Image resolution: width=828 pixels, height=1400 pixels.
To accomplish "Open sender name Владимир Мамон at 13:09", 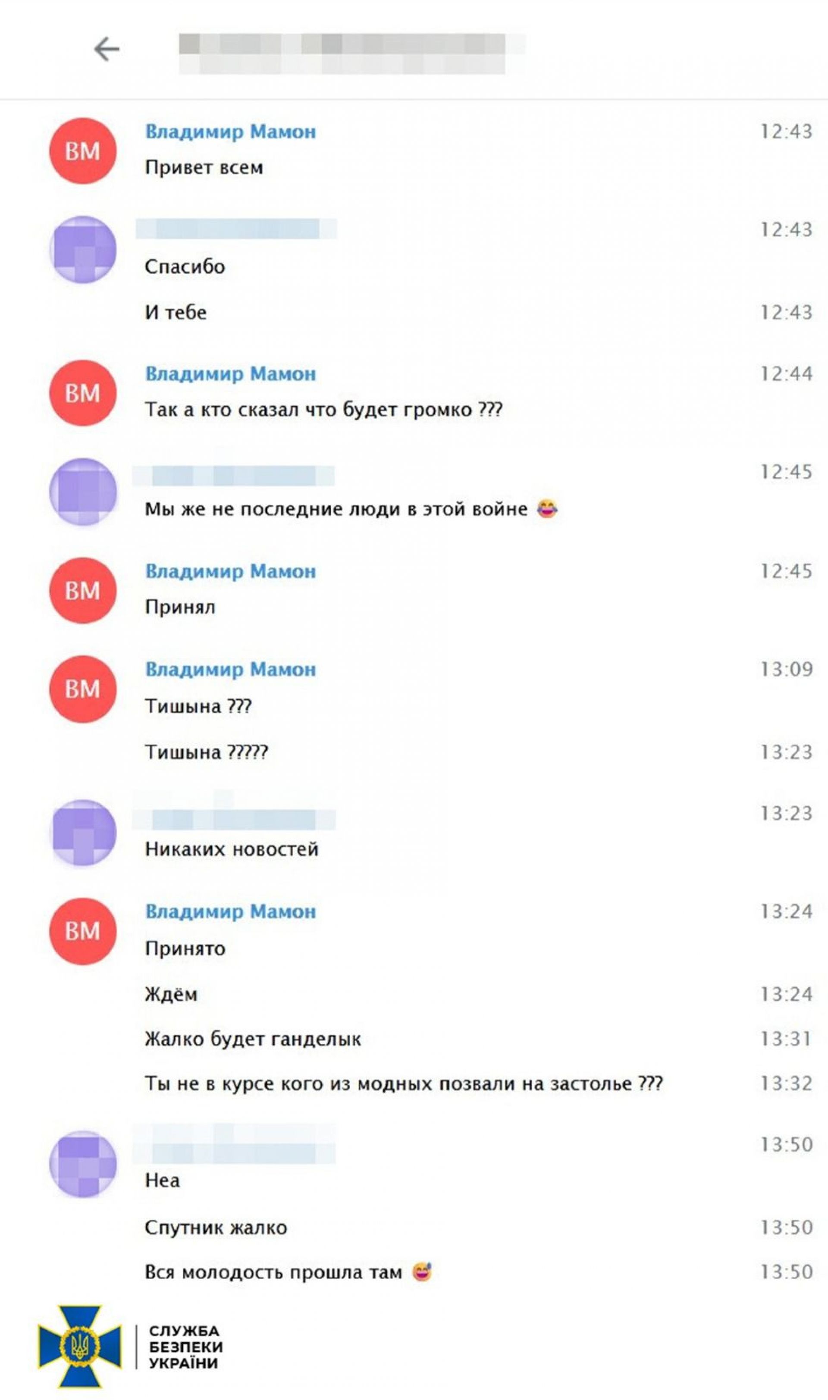I will [x=230, y=669].
